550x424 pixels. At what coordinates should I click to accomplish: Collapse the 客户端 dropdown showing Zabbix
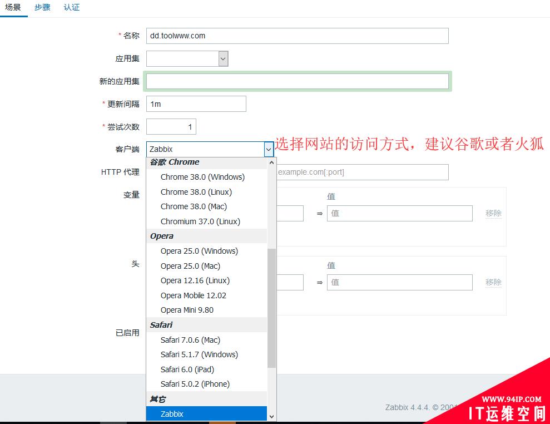210,149
